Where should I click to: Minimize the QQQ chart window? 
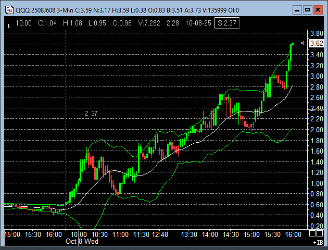click(296, 9)
